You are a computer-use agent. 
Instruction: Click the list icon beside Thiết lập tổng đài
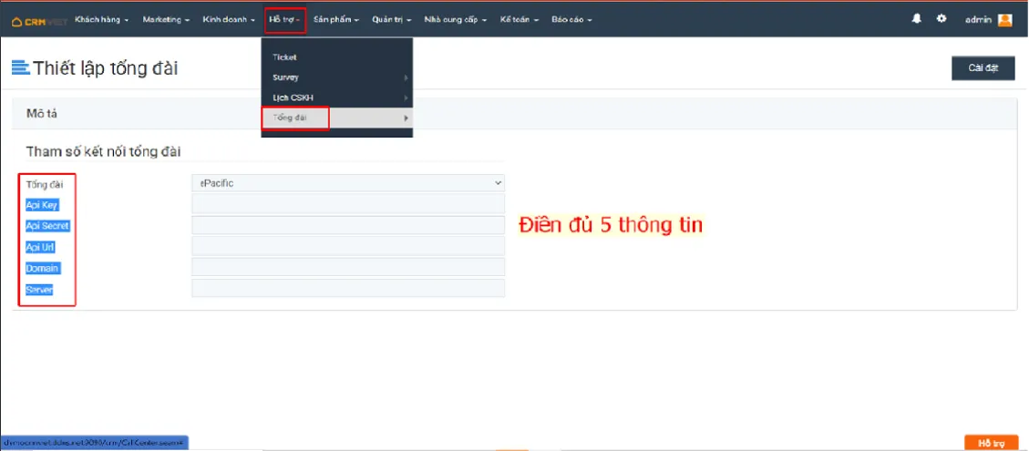coord(21,67)
